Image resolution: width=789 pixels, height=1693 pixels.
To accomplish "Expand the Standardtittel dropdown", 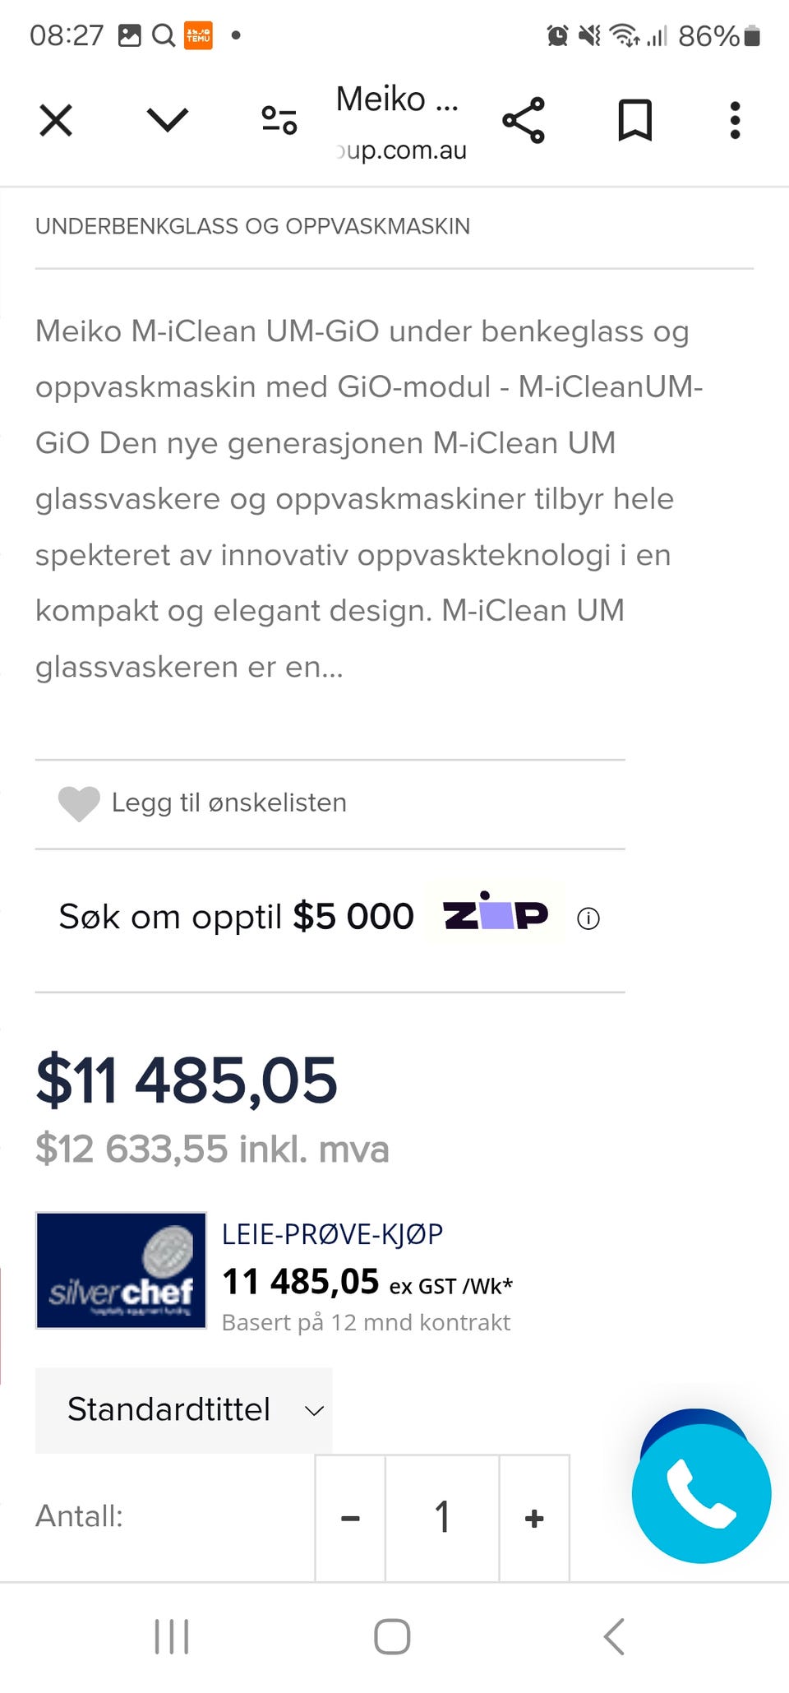I will pyautogui.click(x=184, y=1409).
